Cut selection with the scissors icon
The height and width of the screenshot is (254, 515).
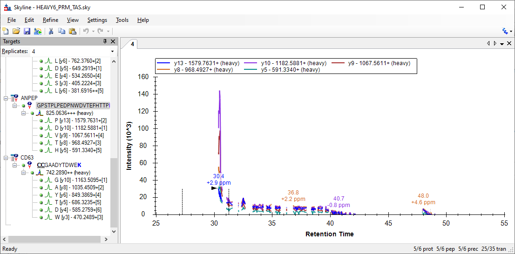pyautogui.click(x=51, y=31)
